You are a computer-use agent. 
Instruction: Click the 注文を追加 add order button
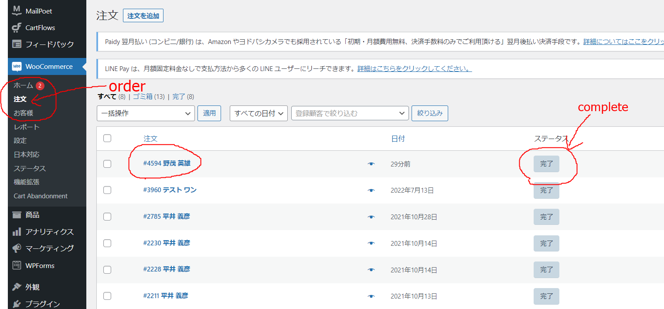(x=143, y=16)
